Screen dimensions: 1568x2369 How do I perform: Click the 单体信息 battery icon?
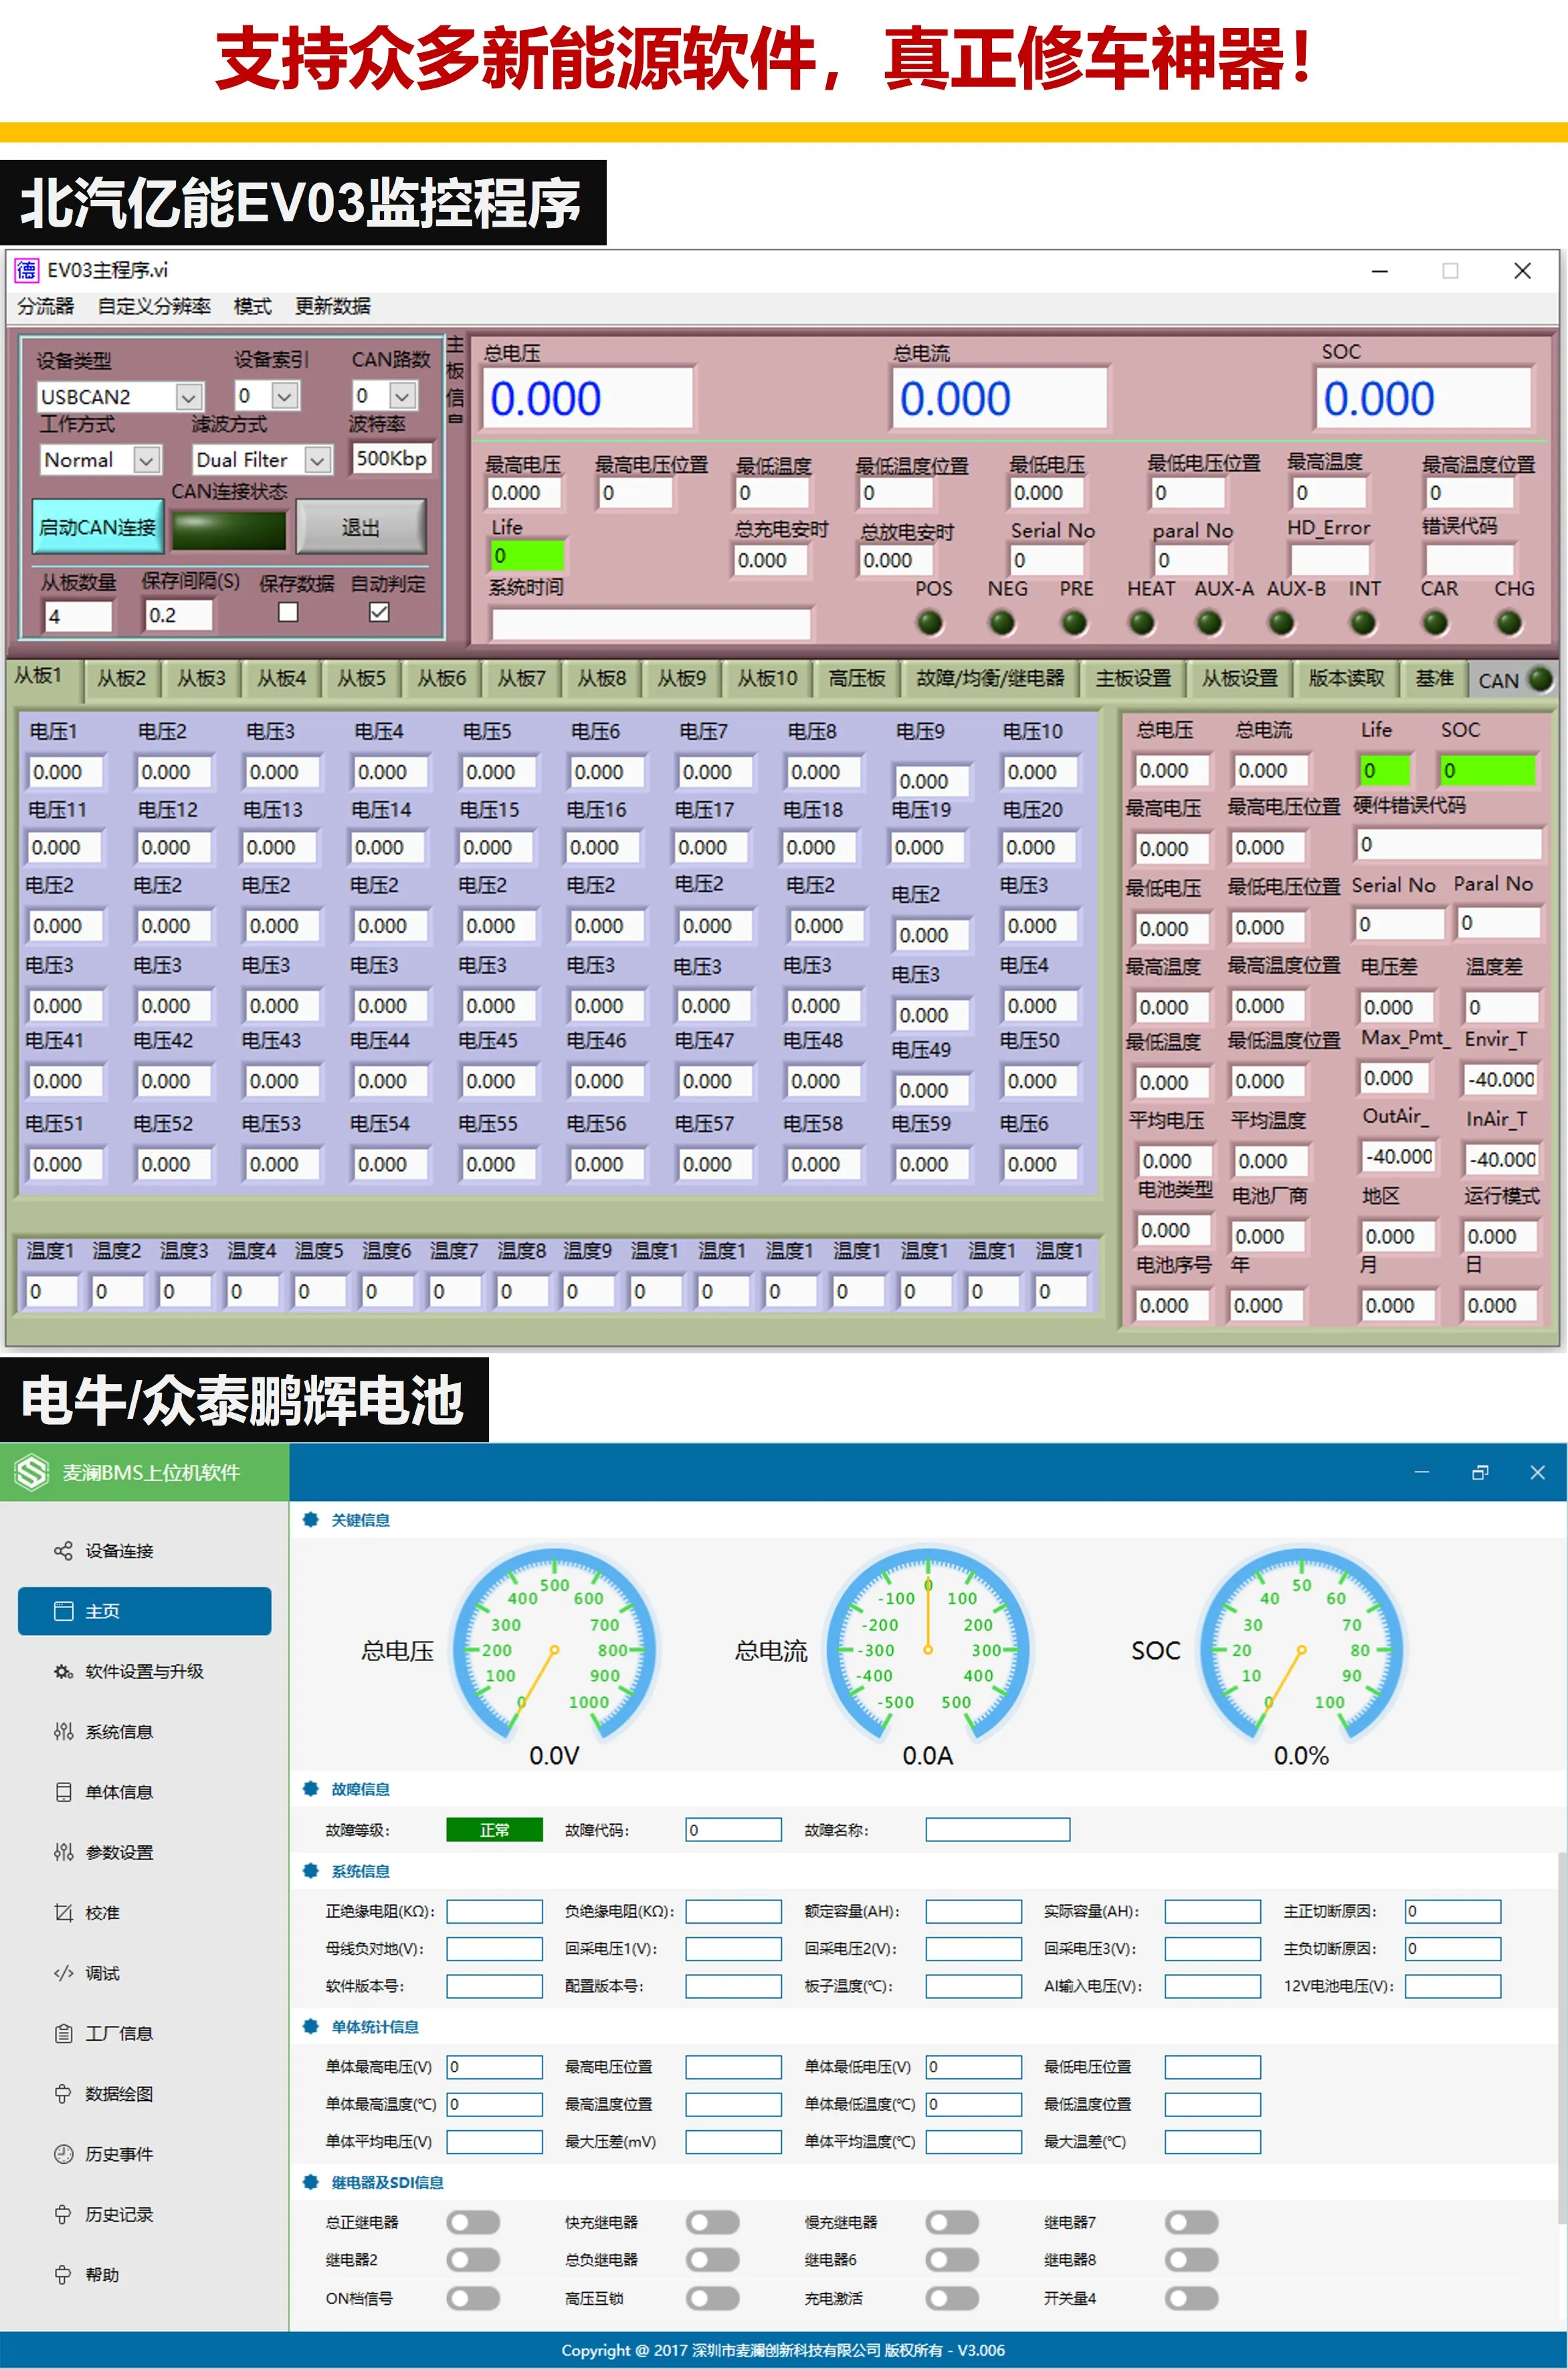[x=63, y=1791]
